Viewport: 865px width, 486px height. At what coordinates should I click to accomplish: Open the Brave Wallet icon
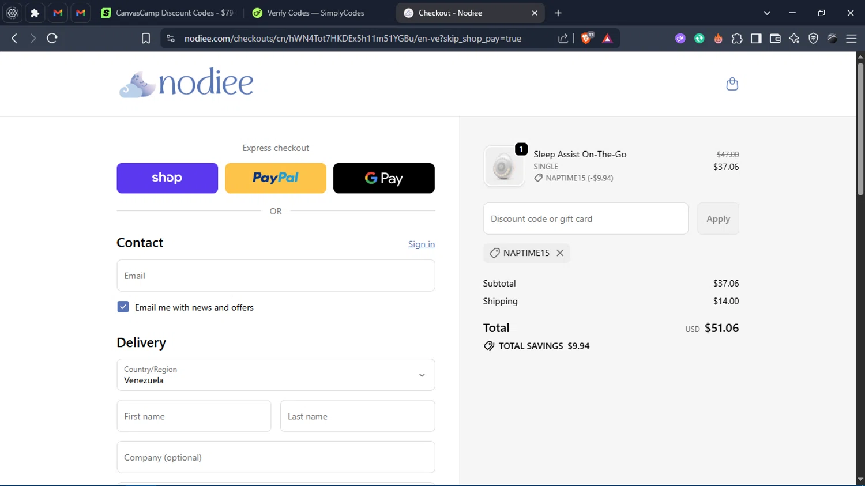point(775,38)
